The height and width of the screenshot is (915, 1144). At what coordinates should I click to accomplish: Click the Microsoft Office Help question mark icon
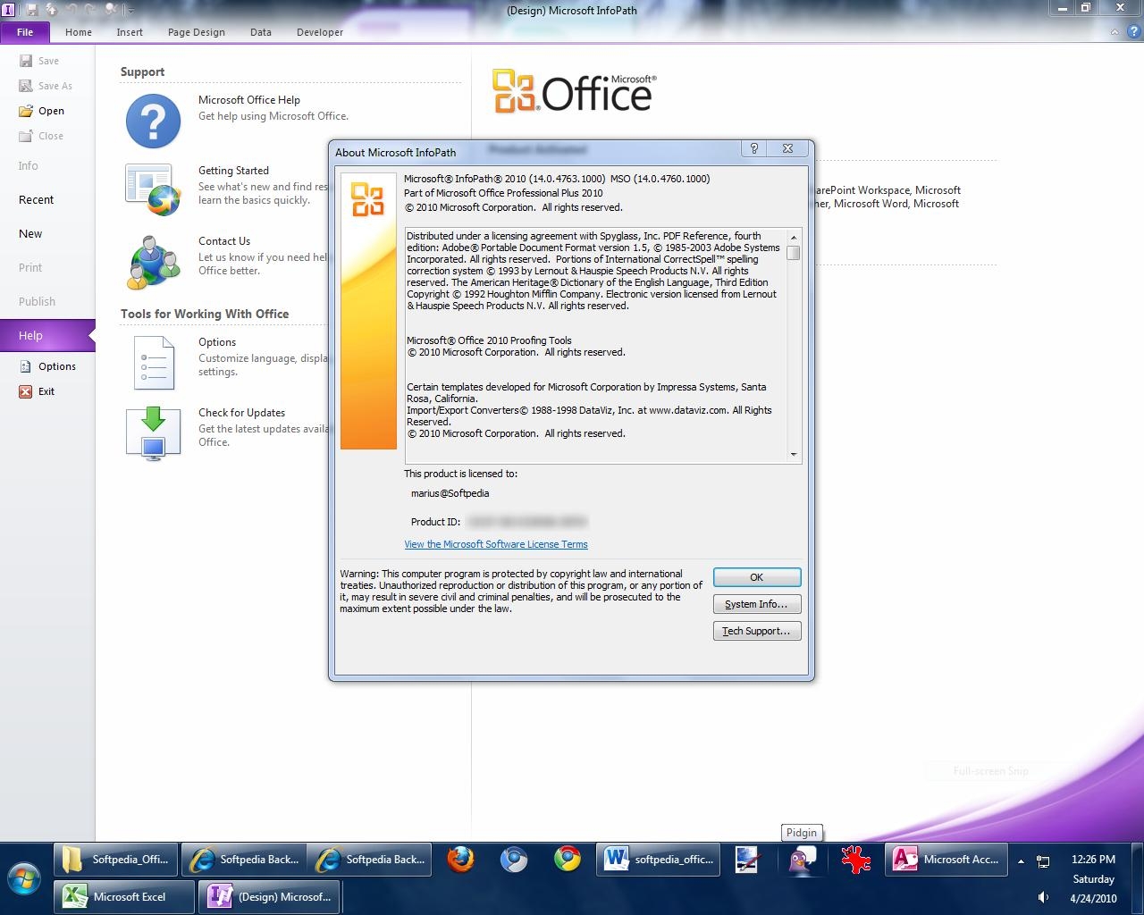click(153, 121)
